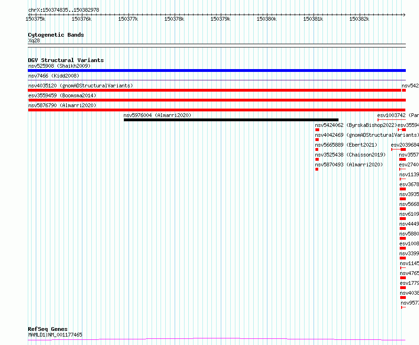Viewport: 419px width, 345px height.
Task: Click the nsv5876790 (Almarri2020) label
Action: 62,105
